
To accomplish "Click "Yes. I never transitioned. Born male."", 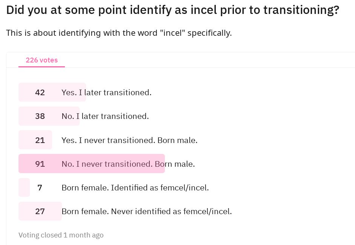I will pos(129,140).
